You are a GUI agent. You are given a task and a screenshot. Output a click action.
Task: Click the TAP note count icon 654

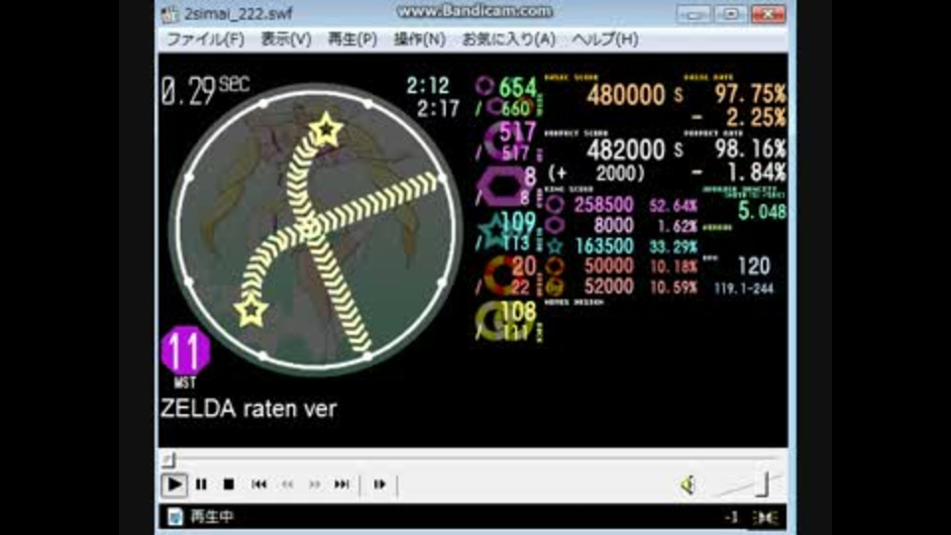pos(484,85)
